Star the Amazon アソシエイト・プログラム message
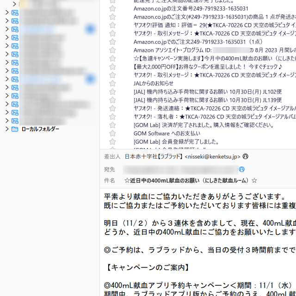The height and width of the screenshot is (296, 296). coord(112,50)
